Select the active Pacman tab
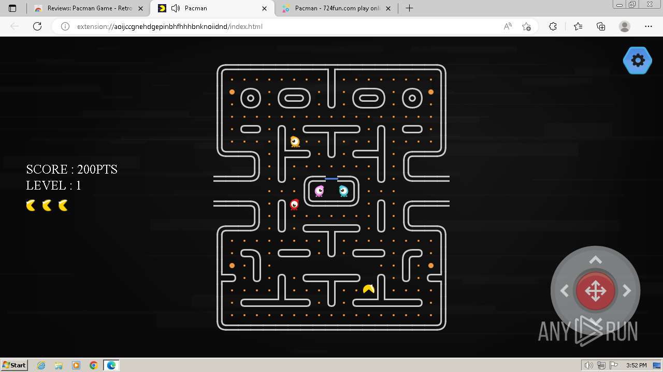The image size is (663, 372). pos(212,8)
